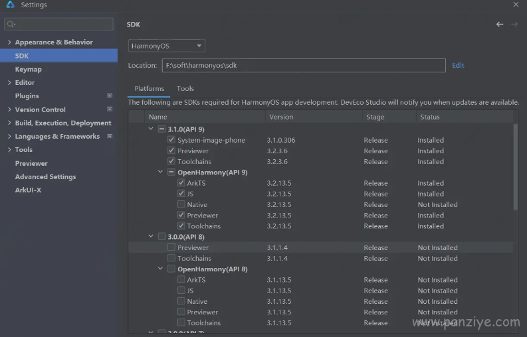Click the DevEco Studio logo icon
Viewport: 527px width, 337px height.
point(11,5)
